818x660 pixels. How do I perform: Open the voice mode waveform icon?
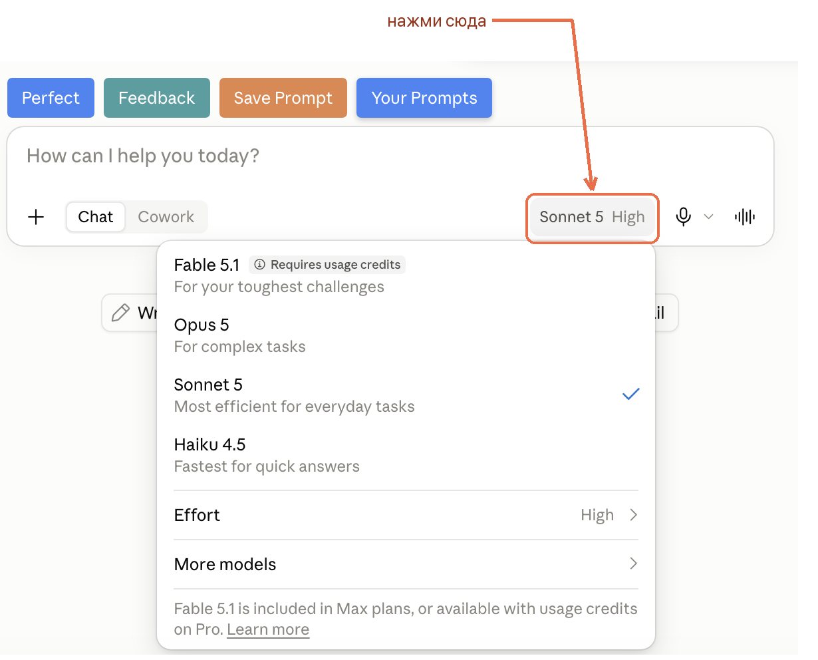[745, 217]
